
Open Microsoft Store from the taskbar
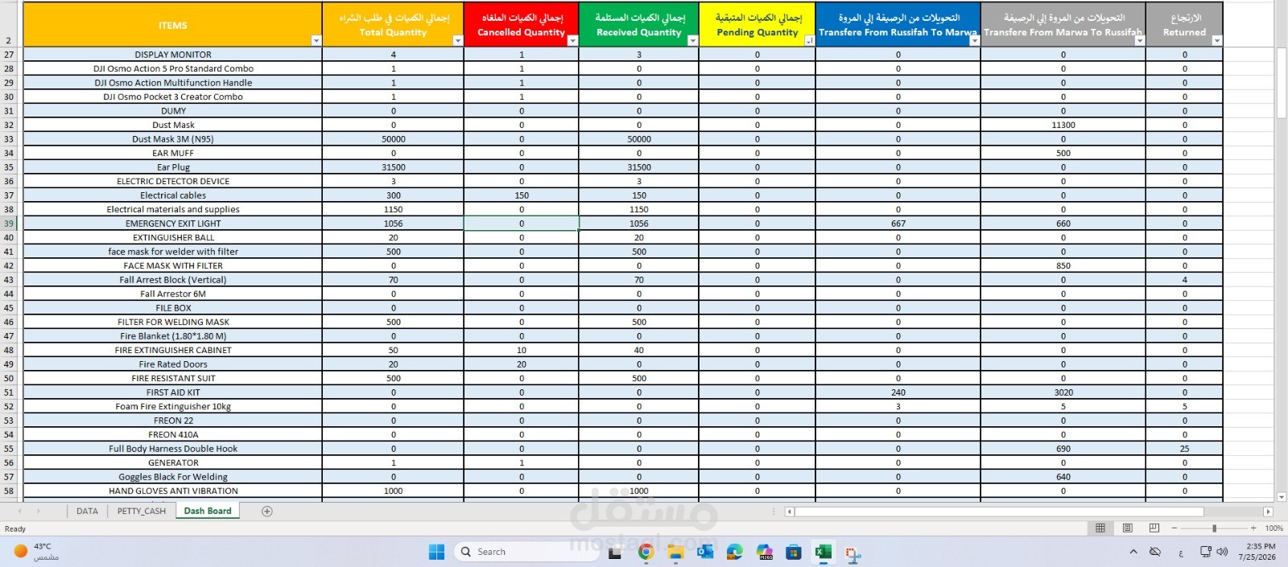[x=794, y=552]
